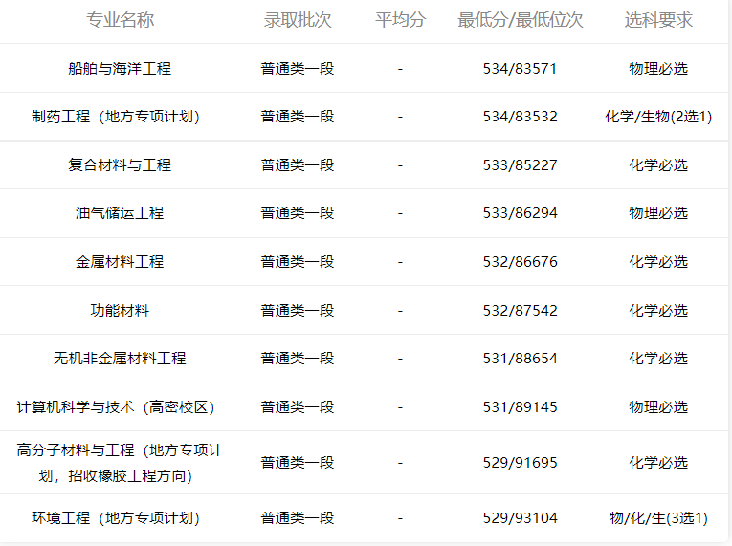Image resolution: width=732 pixels, height=546 pixels.
Task: Click 普通类一段 in 功能材料 row
Action: click(298, 311)
